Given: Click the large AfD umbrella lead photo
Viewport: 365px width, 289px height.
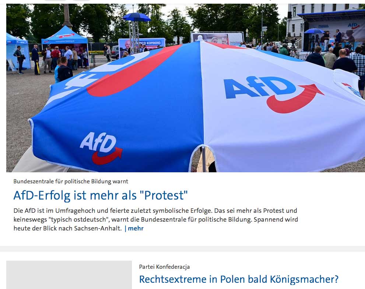Looking at the screenshot, I should pos(186,88).
